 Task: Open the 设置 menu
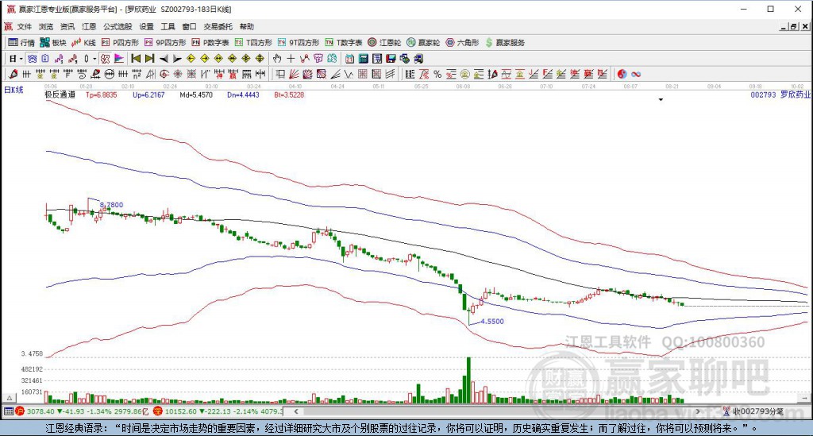pos(146,26)
